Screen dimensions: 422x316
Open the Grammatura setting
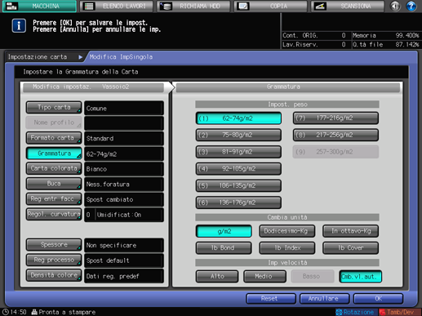tap(54, 154)
